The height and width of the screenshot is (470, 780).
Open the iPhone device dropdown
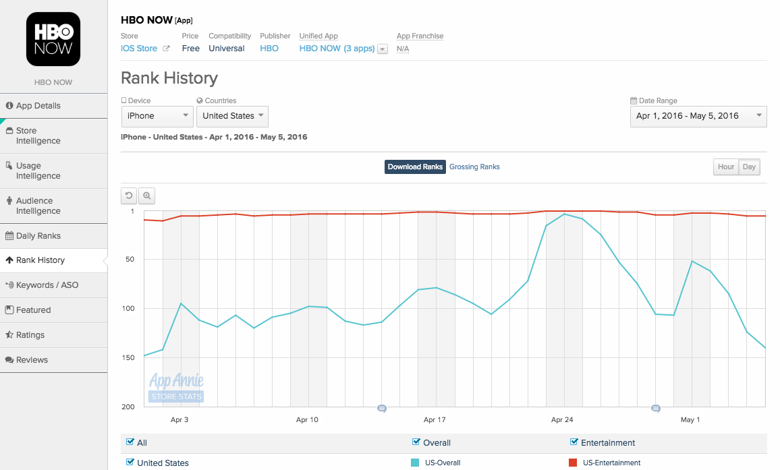(157, 116)
